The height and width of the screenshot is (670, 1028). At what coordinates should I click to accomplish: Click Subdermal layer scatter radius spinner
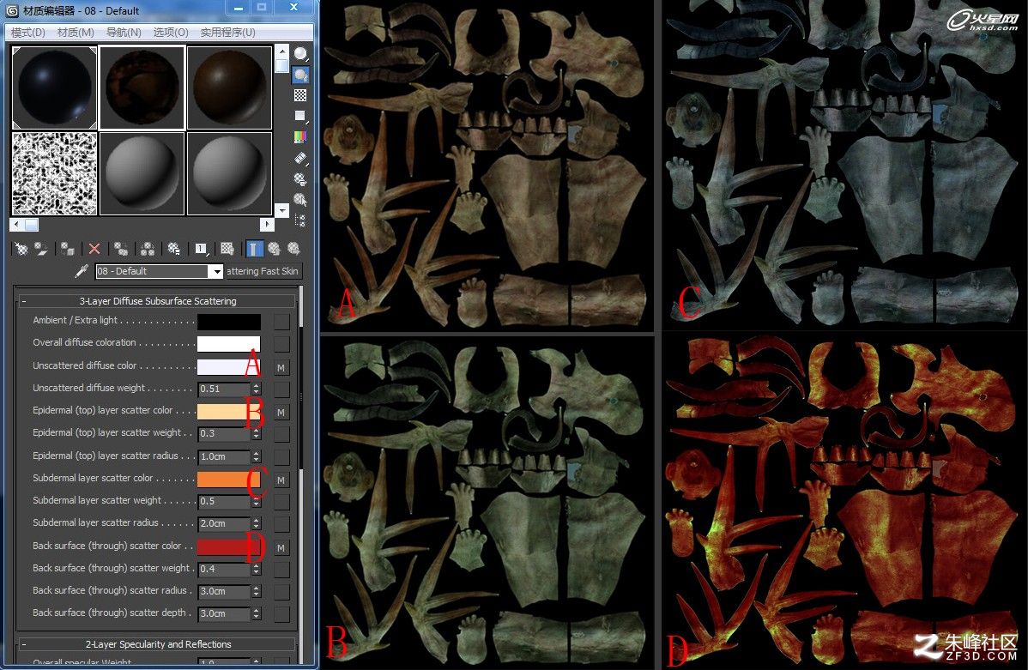257,523
